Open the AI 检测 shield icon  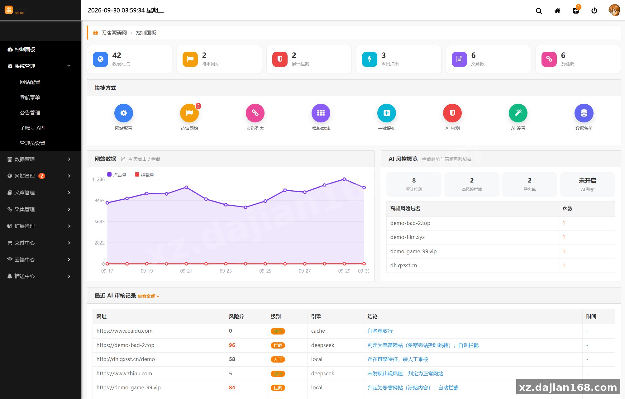[452, 113]
